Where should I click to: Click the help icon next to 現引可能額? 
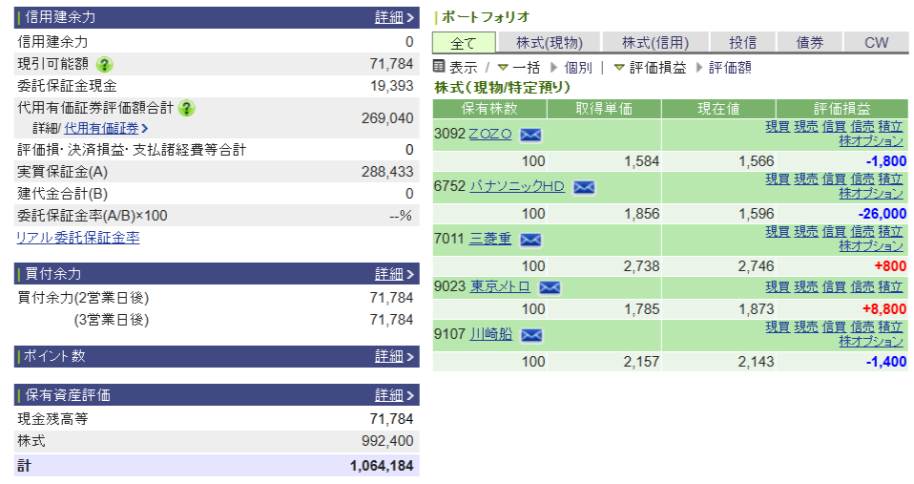tap(104, 65)
